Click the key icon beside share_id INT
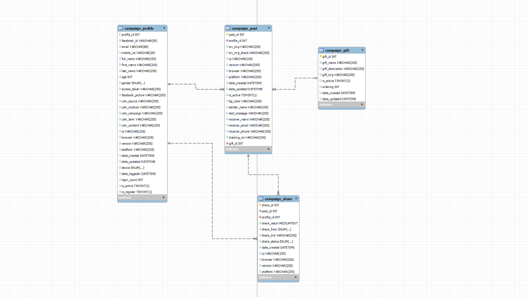This screenshot has height=297, width=528. [260, 205]
